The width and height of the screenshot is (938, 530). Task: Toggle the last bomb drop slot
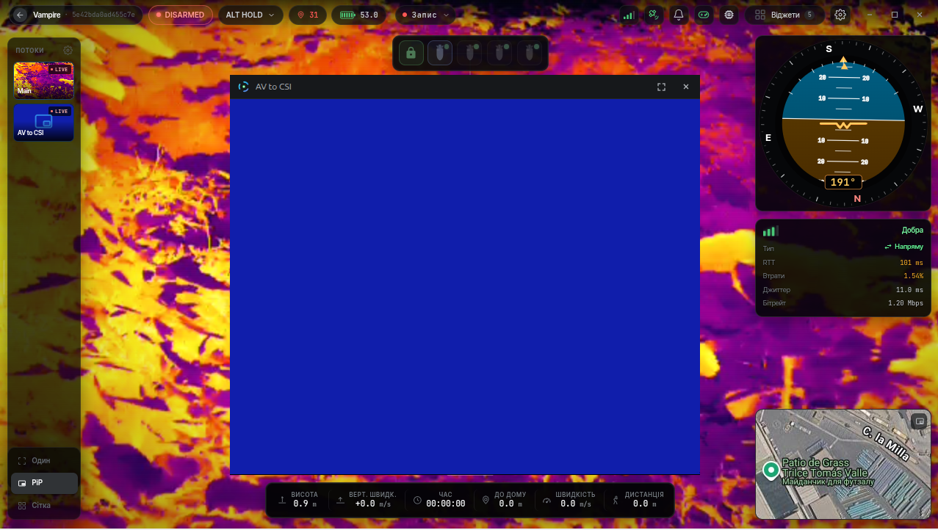tap(530, 53)
